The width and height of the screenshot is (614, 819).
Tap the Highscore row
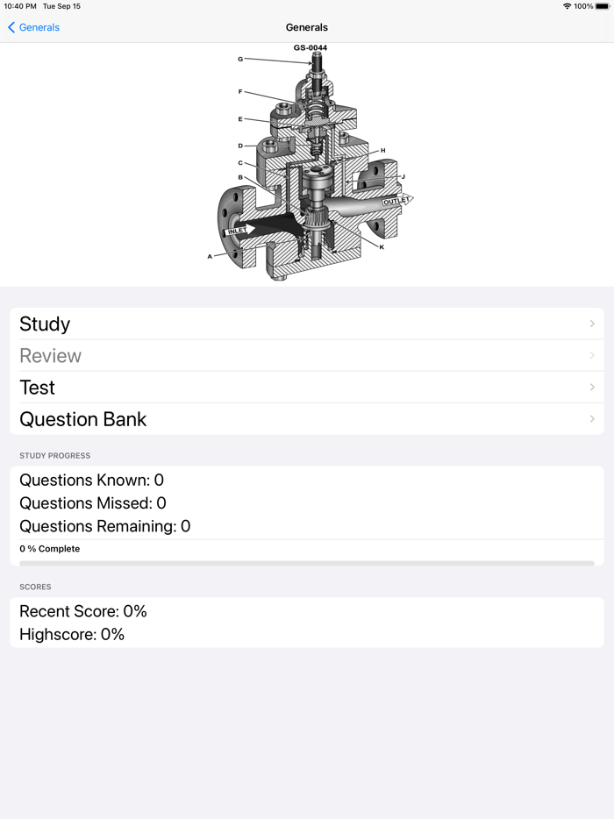click(x=72, y=634)
